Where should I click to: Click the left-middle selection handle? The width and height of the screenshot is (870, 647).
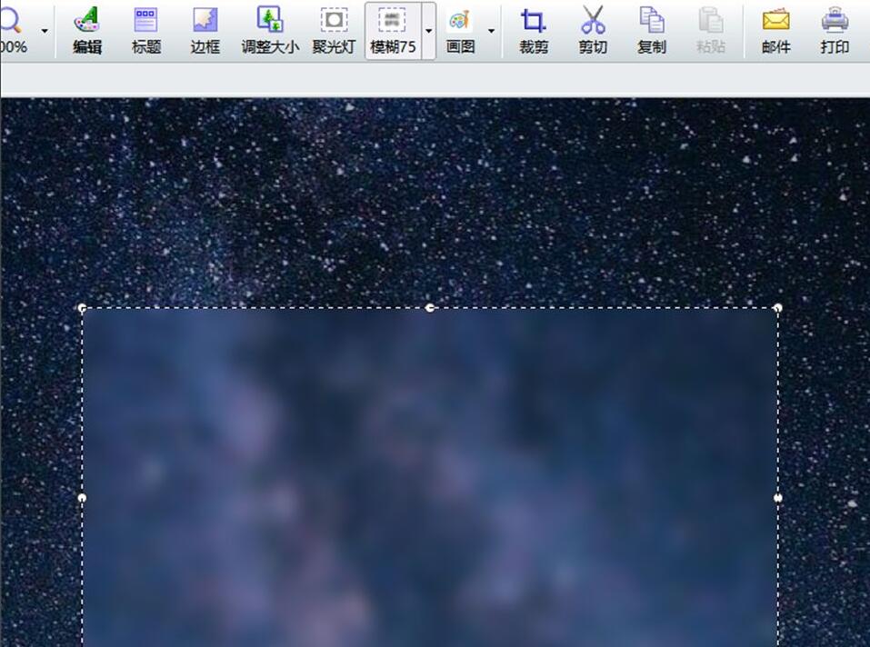point(82,498)
